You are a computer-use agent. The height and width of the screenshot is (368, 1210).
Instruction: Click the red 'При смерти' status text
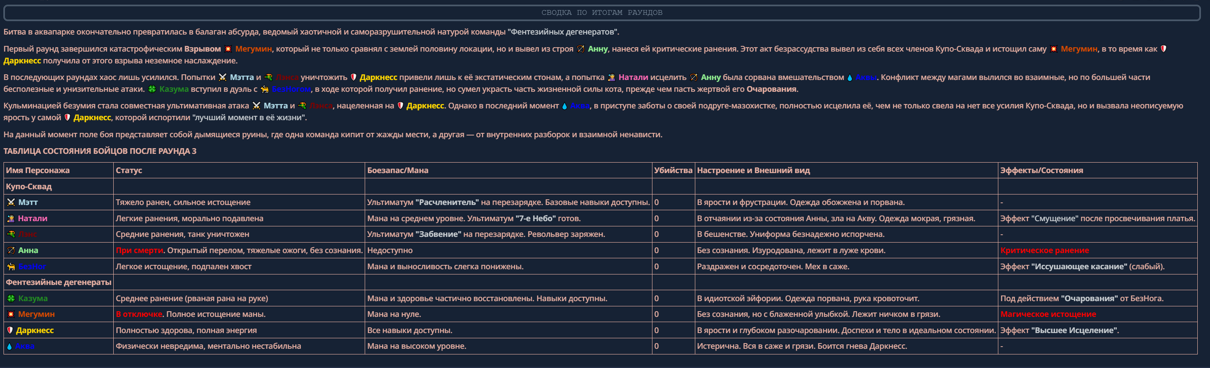point(139,250)
